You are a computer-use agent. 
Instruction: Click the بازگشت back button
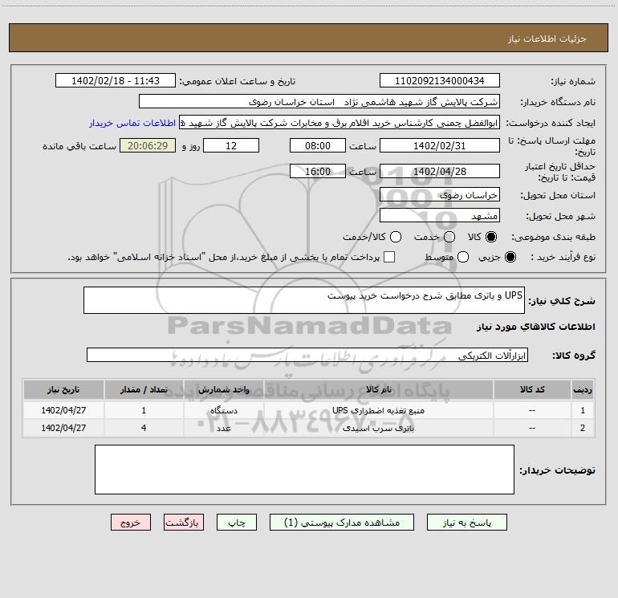184,523
